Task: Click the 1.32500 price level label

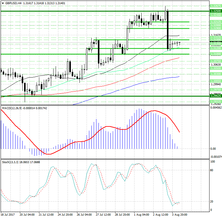Action: 215,10
